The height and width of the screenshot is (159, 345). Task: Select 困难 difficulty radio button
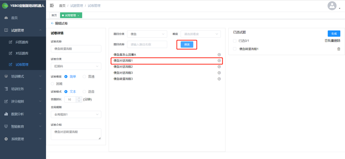point(52,84)
